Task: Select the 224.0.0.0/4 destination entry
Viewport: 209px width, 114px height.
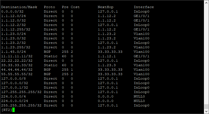Action: pyautogui.click(x=12, y=96)
